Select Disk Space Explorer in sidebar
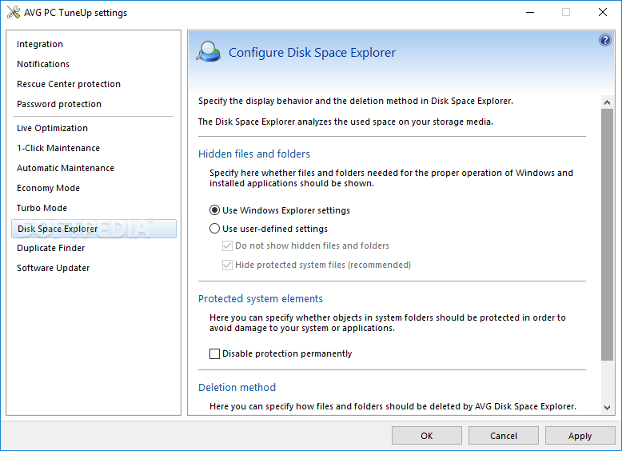 [x=94, y=229]
